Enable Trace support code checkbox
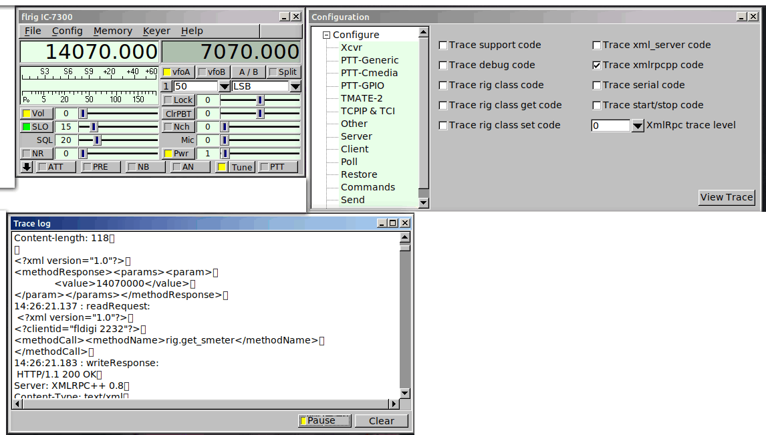 tap(443, 45)
